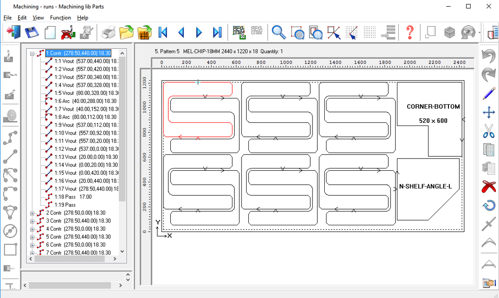Click the red question mark help icon
The width and height of the screenshot is (499, 298).
point(410,32)
